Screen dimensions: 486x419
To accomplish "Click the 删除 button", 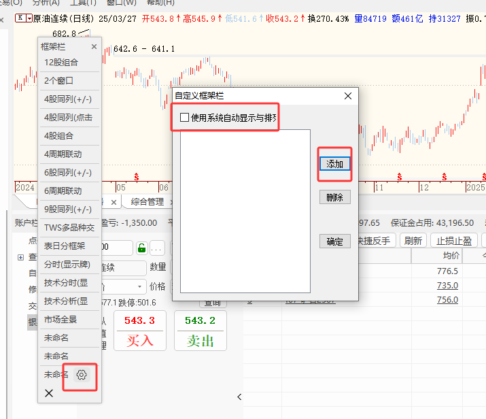I will click(x=334, y=197).
